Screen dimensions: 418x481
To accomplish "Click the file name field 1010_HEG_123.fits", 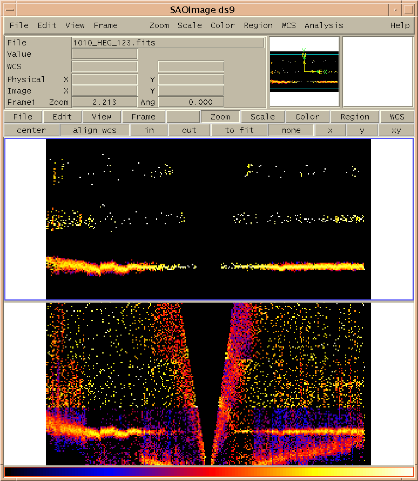I will tap(168, 43).
